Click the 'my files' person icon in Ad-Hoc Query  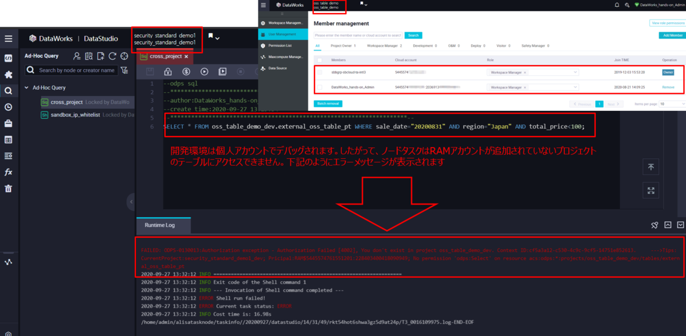pos(77,56)
